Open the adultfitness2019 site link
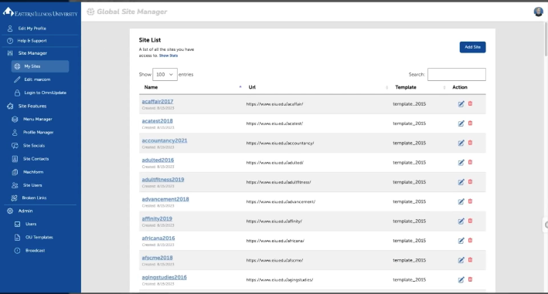 (163, 180)
